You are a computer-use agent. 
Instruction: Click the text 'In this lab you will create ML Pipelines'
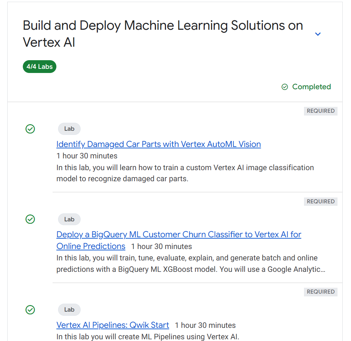pos(148,337)
